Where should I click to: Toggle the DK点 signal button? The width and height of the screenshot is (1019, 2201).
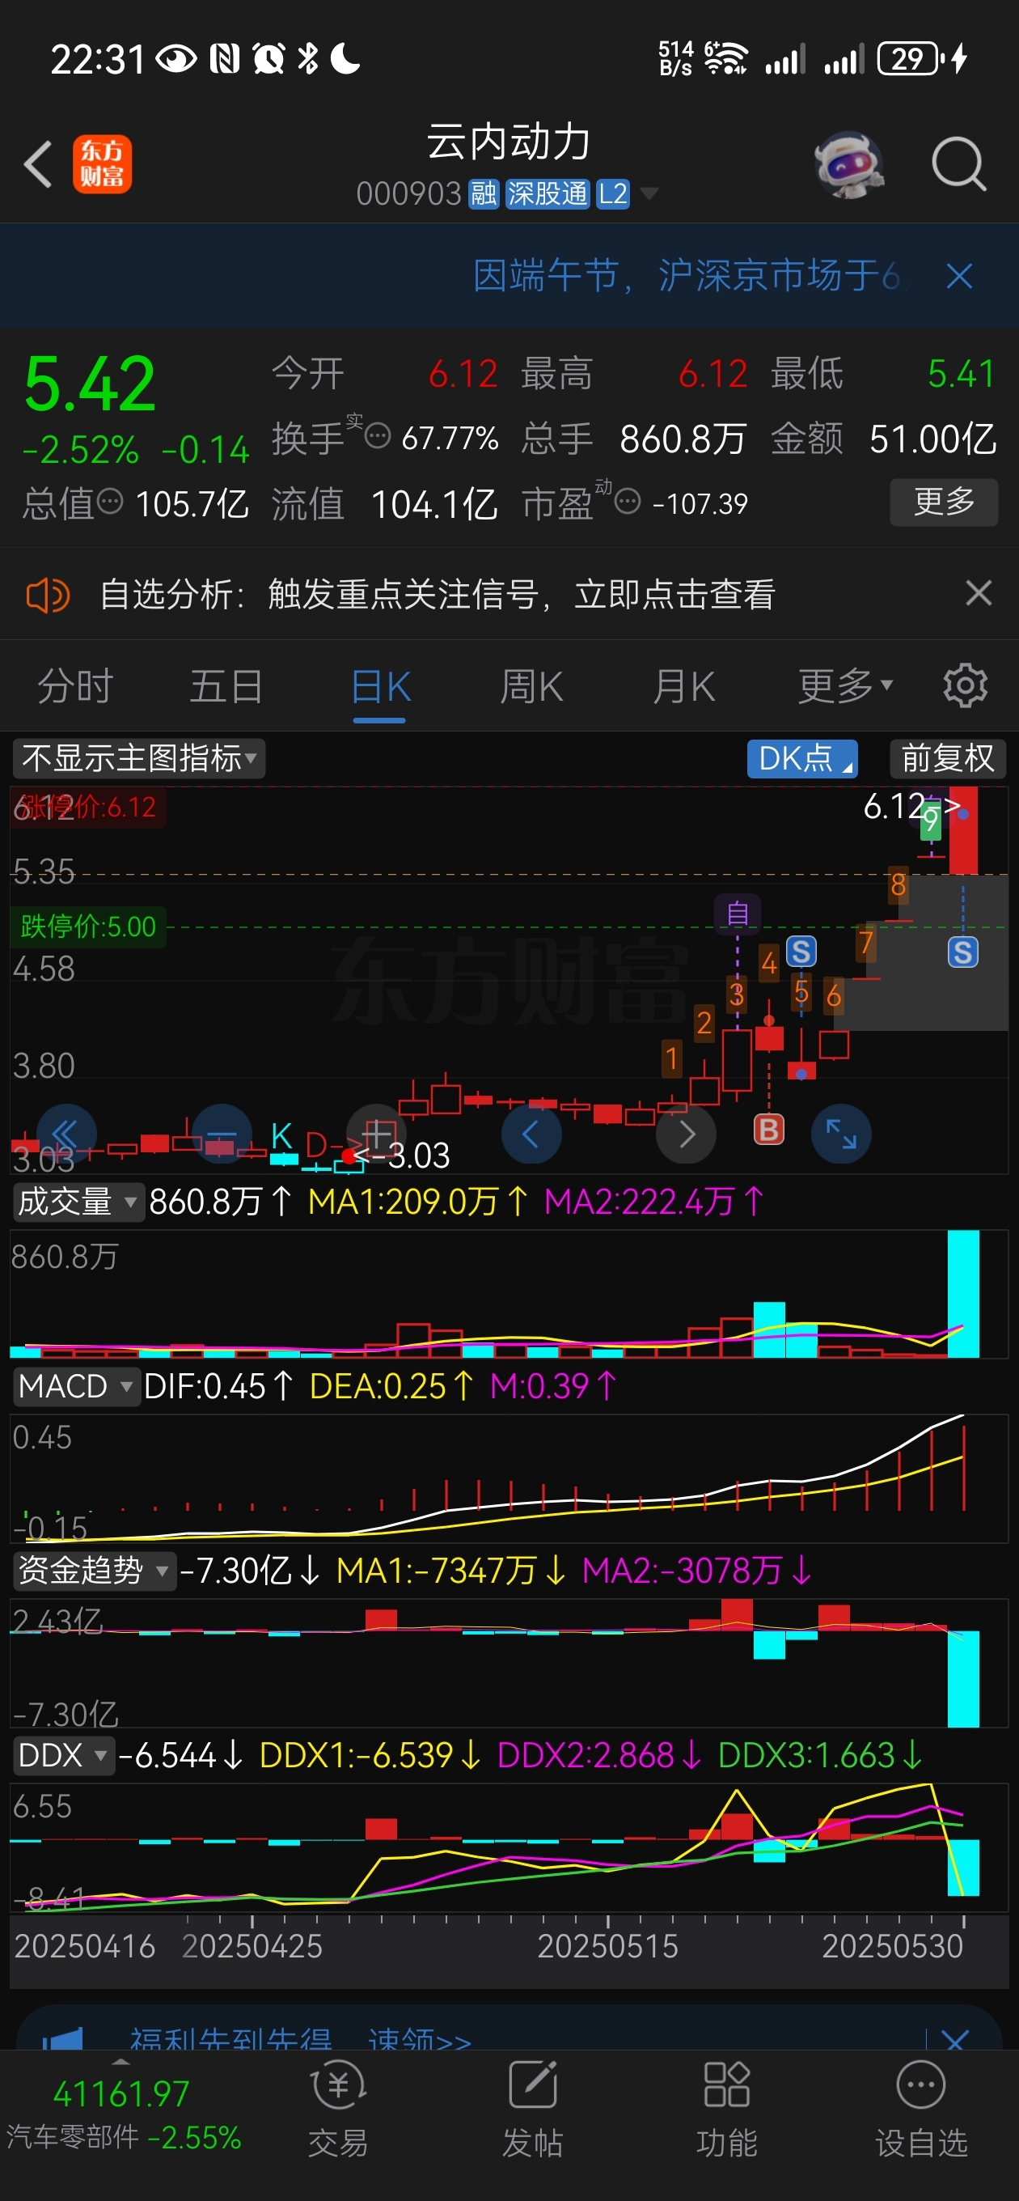pyautogui.click(x=802, y=758)
